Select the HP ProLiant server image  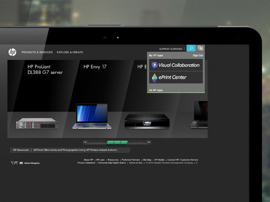37,123
